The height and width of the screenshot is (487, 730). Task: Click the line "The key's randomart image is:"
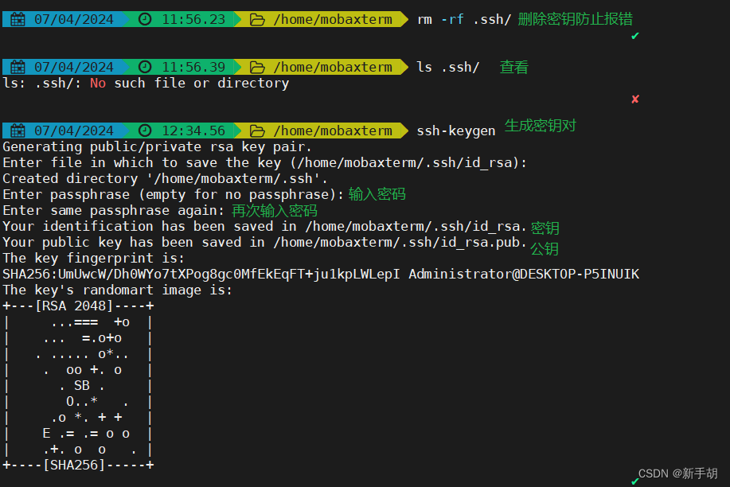(117, 290)
